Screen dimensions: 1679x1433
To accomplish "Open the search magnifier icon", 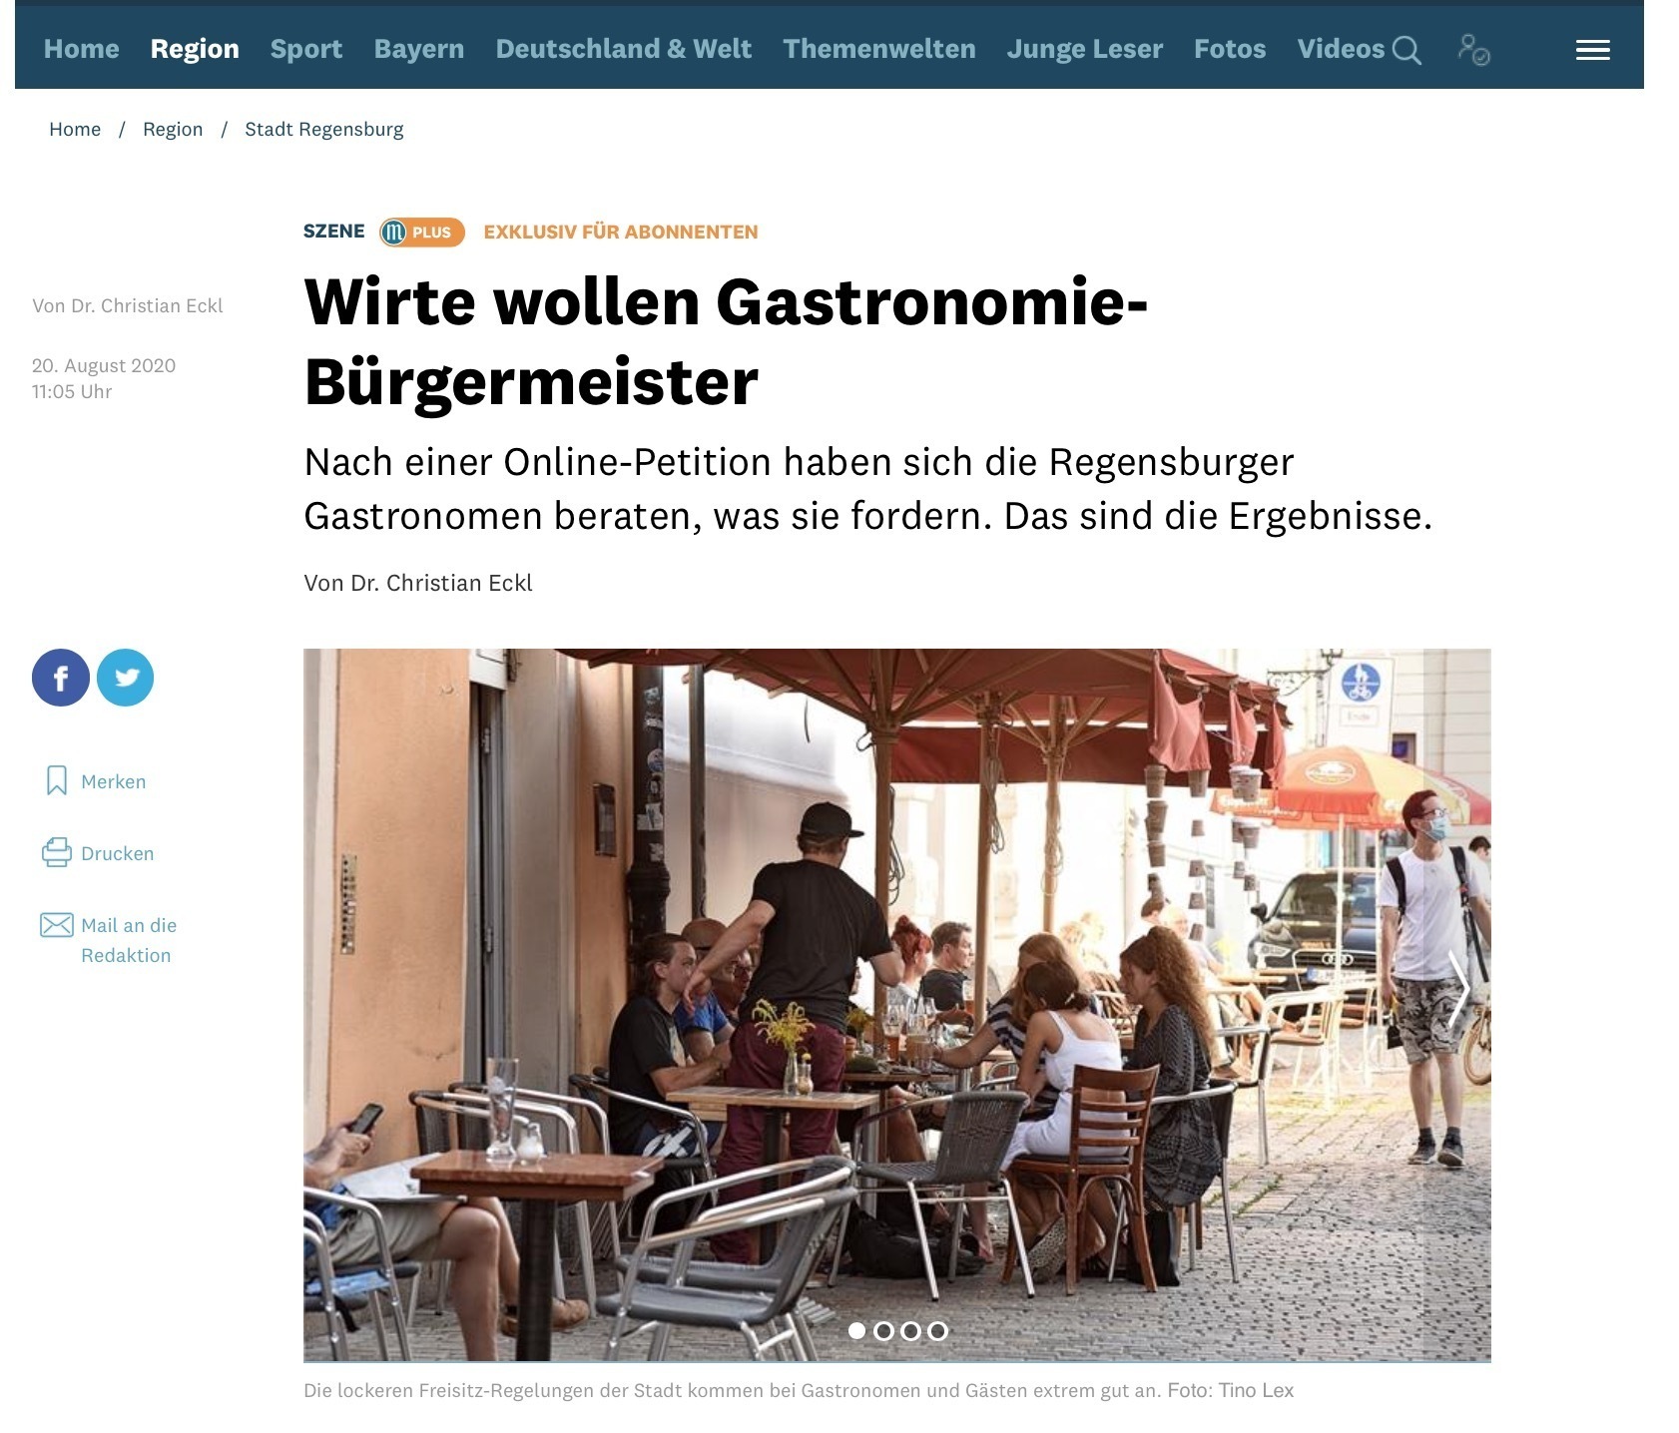I will (1406, 50).
